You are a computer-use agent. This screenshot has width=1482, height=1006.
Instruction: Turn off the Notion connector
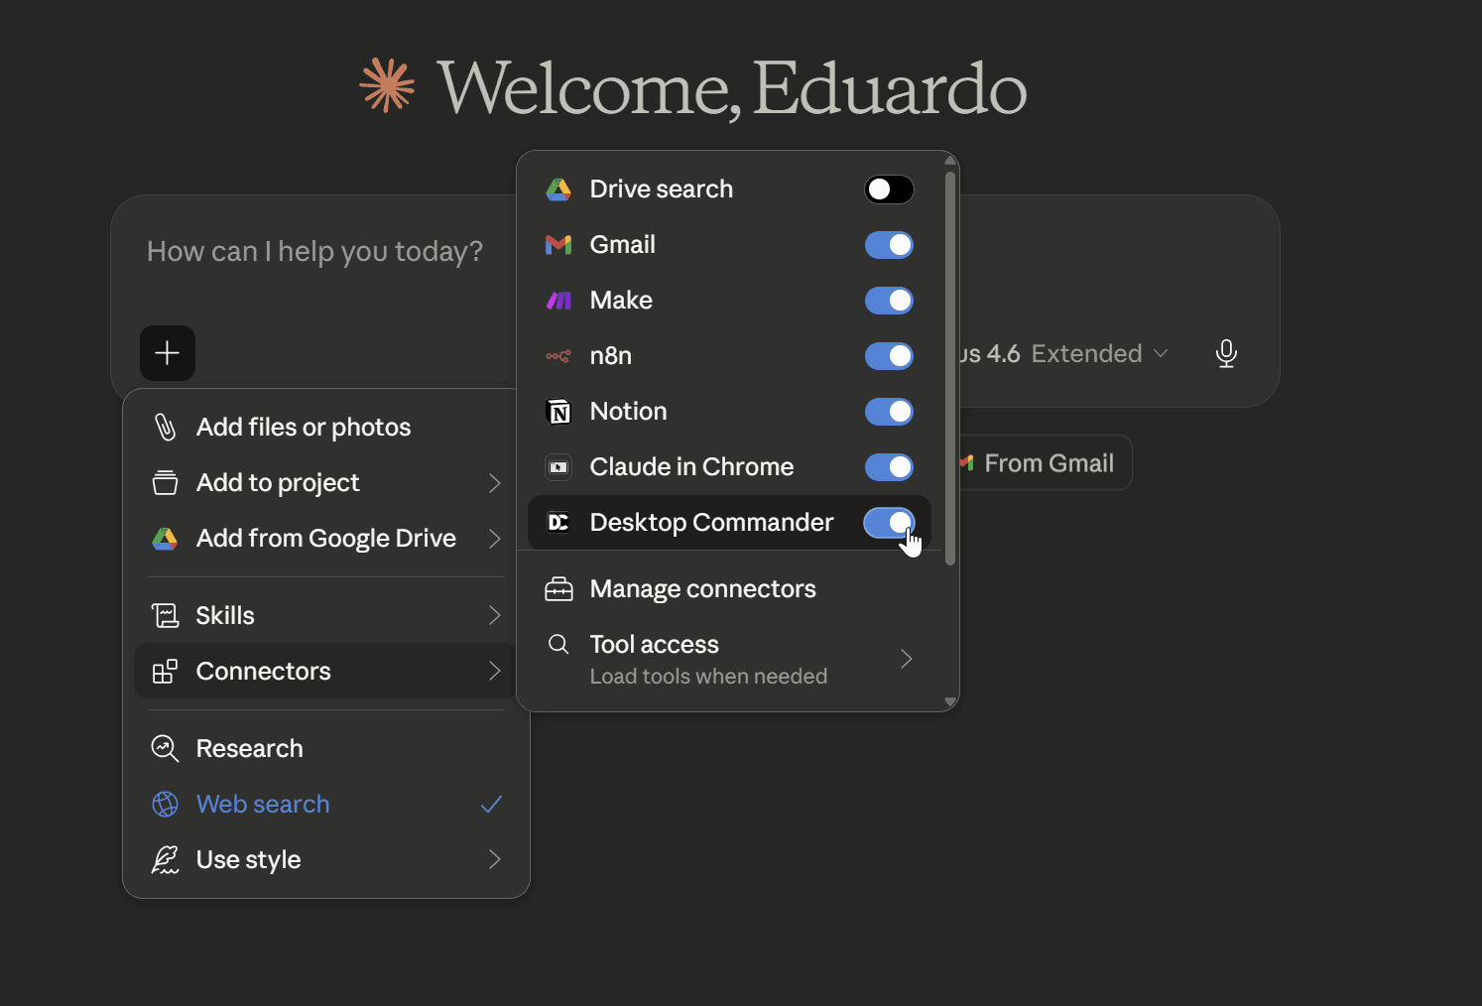[x=888, y=412]
